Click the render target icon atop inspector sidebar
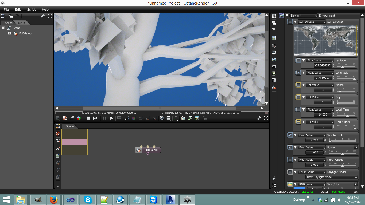The image size is (365, 205). (274, 16)
